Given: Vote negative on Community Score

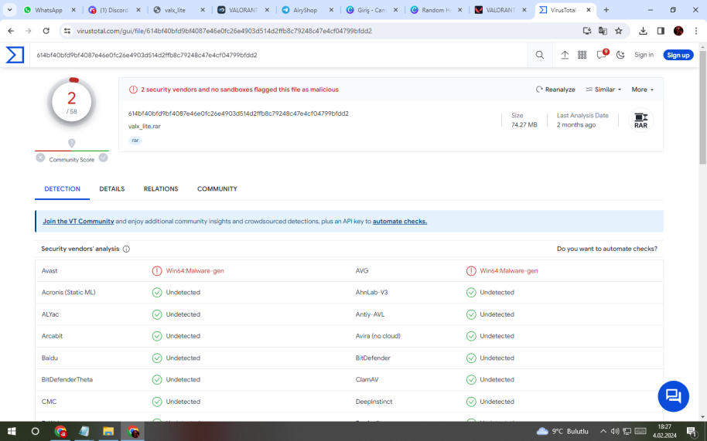Looking at the screenshot, I should coord(40,158).
